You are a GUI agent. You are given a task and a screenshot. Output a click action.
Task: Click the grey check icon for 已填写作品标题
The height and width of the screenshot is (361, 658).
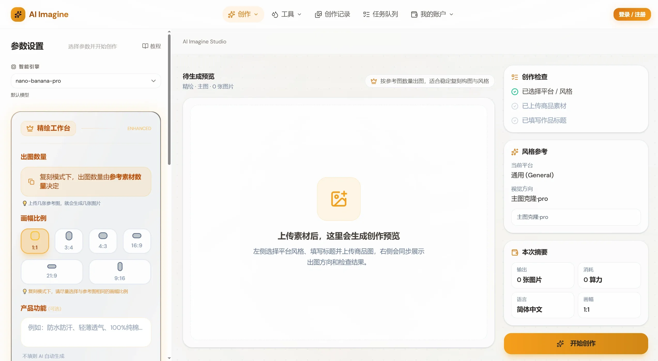click(515, 121)
